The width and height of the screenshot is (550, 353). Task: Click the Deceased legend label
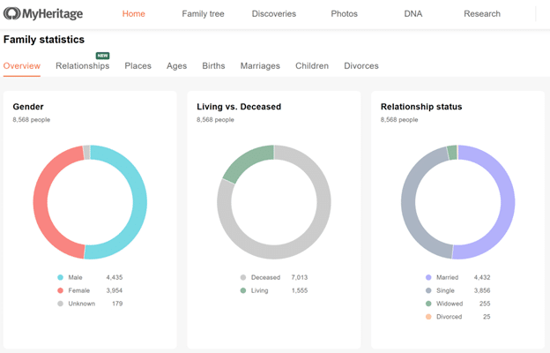click(x=265, y=277)
